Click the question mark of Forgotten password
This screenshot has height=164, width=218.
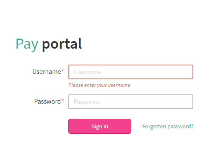(x=192, y=126)
